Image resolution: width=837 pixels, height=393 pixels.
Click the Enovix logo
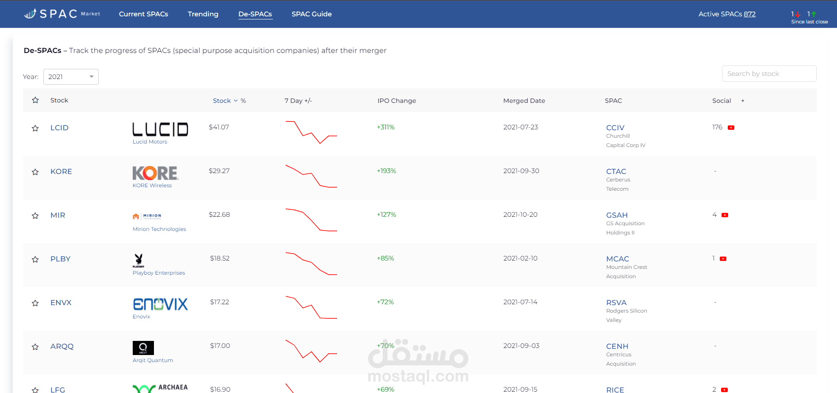160,304
